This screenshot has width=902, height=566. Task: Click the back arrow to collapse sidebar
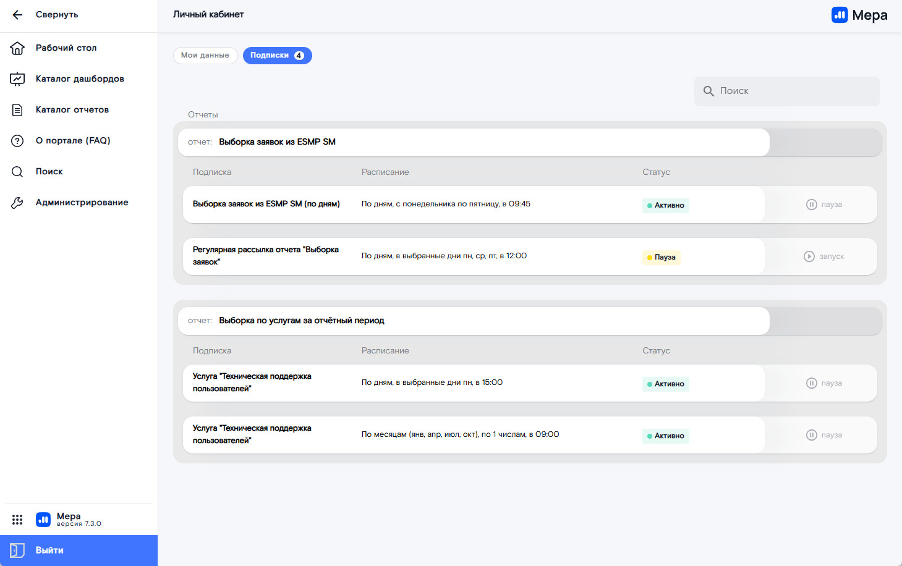(17, 15)
